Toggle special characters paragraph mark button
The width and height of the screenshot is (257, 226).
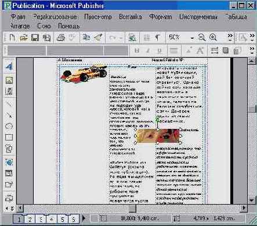158,38
